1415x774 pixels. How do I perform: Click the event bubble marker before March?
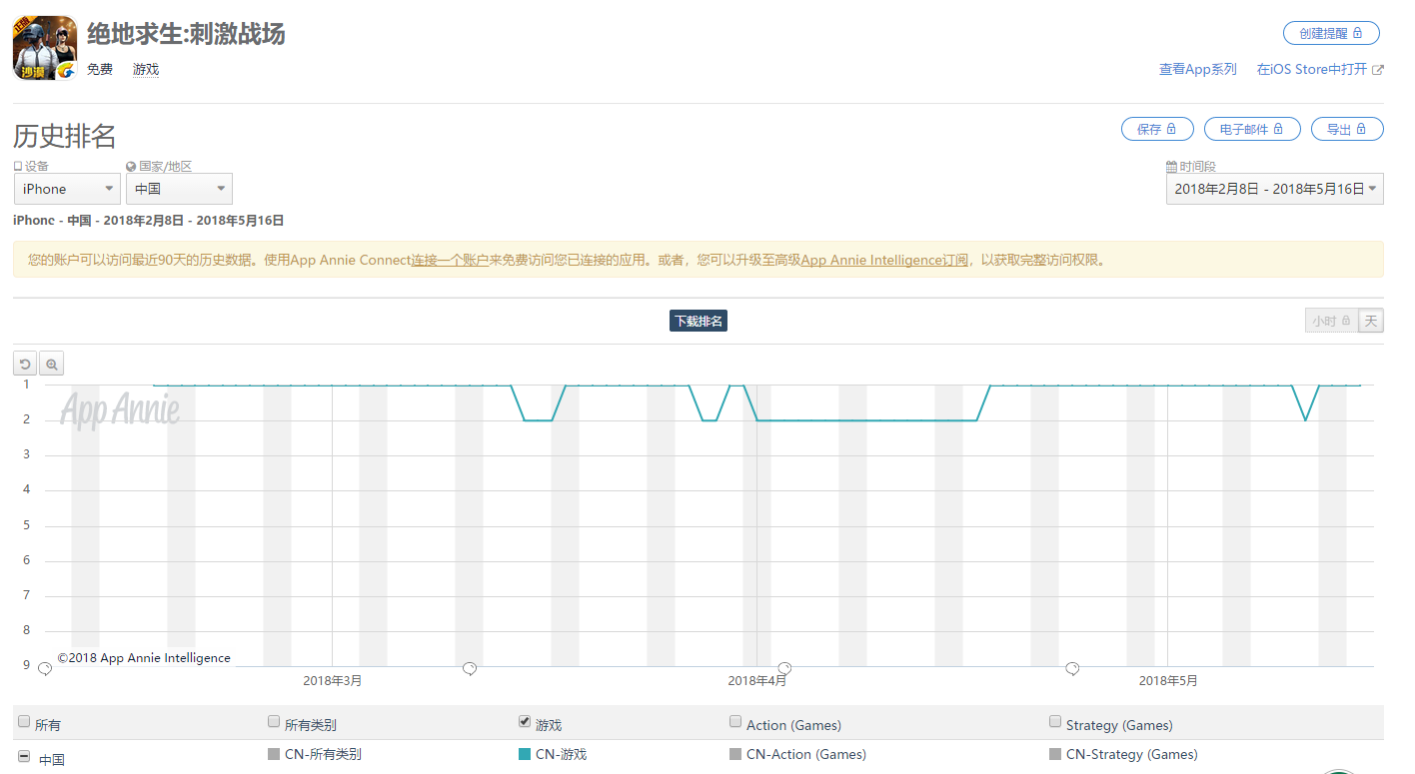(x=45, y=669)
